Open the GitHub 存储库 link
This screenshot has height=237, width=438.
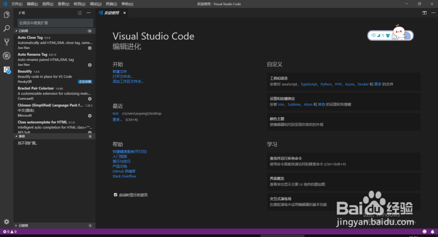point(124,171)
